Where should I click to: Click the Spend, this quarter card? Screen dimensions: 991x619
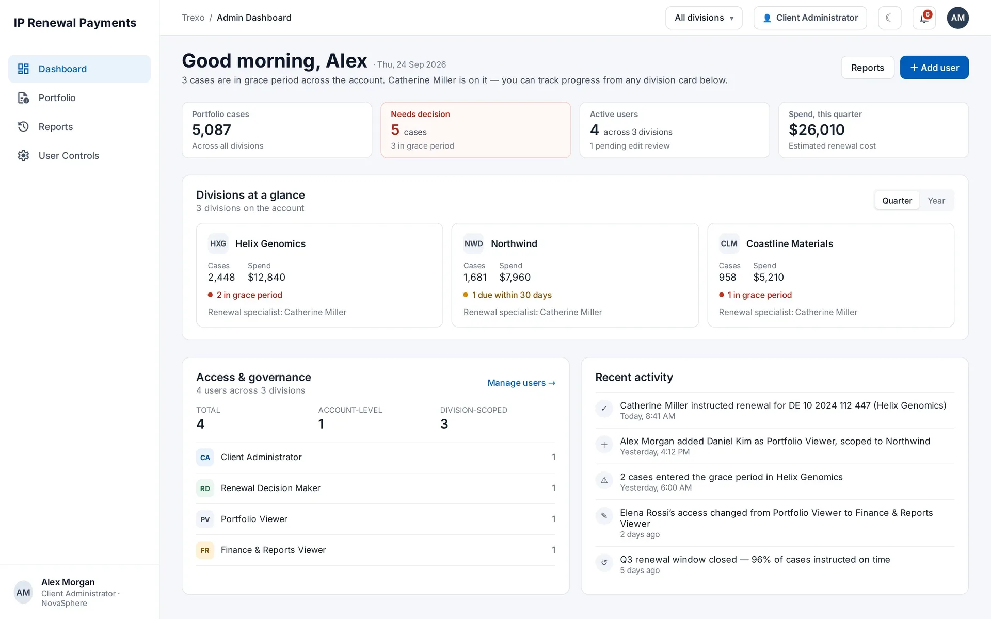click(x=873, y=130)
